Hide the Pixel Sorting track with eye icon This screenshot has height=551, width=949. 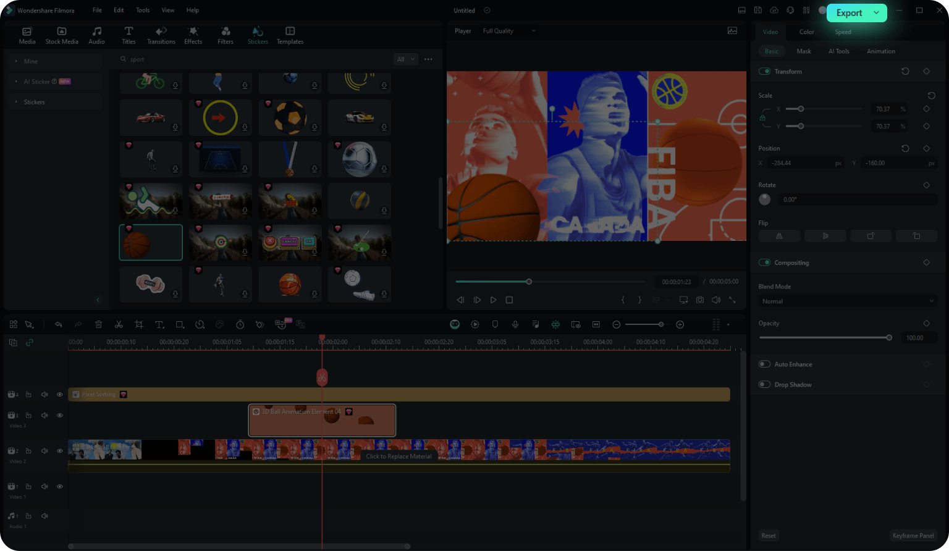(60, 394)
